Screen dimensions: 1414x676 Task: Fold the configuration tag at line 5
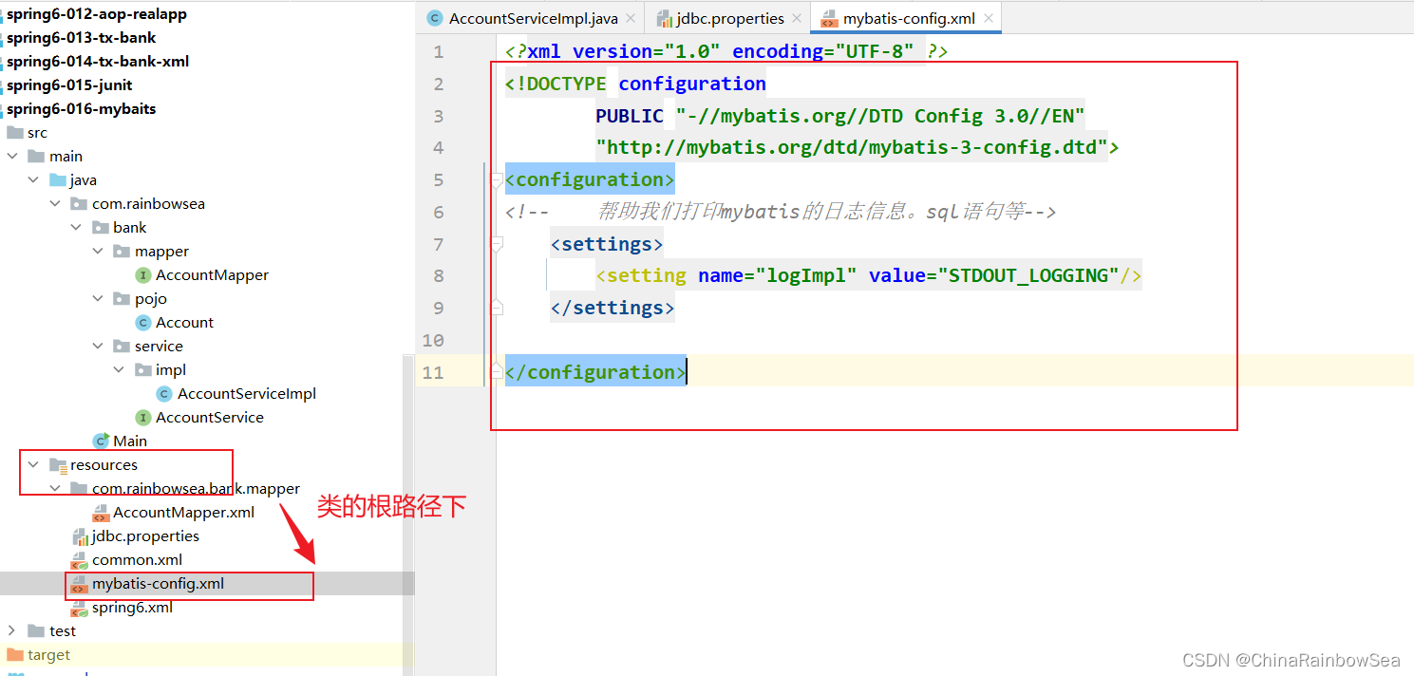coord(496,179)
